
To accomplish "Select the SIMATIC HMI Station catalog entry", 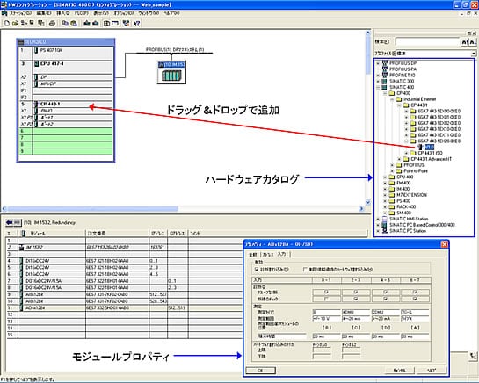I will pos(409,219).
